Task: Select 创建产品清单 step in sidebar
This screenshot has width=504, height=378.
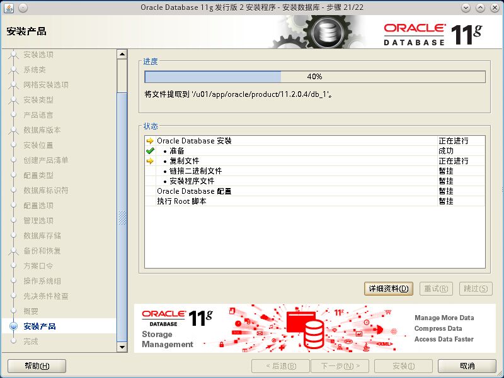Action: coord(45,160)
